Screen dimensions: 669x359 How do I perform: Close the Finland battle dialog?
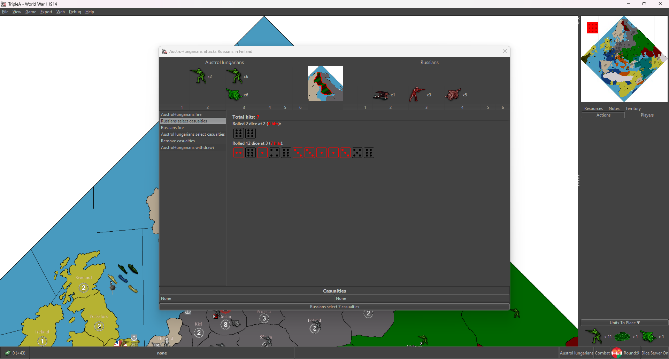tap(505, 51)
